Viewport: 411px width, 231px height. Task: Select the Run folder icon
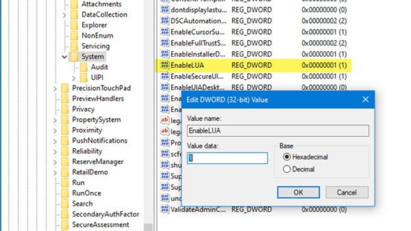[x=65, y=183]
